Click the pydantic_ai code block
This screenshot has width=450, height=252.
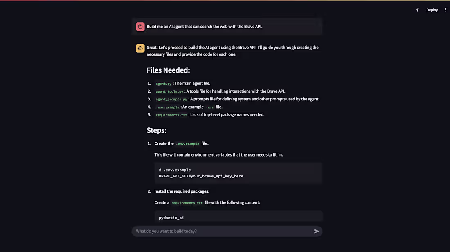171,218
